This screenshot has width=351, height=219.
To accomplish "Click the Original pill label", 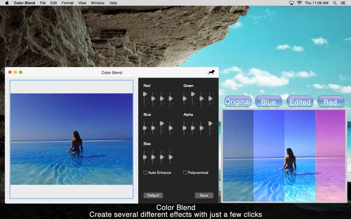I will coord(238,102).
